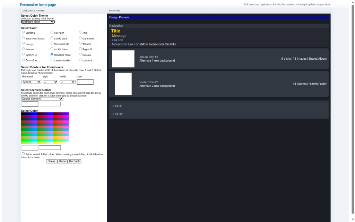The width and height of the screenshot is (355, 222).
Task: Open the border Style dropdown
Action: point(50,82)
